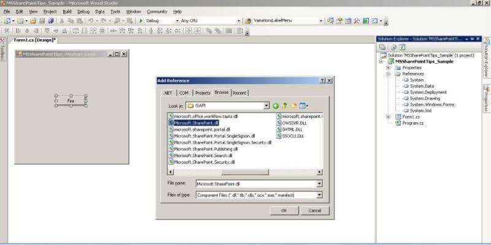Click OK in Add Reference dialog
This screenshot has width=491, height=245.
coord(284,211)
